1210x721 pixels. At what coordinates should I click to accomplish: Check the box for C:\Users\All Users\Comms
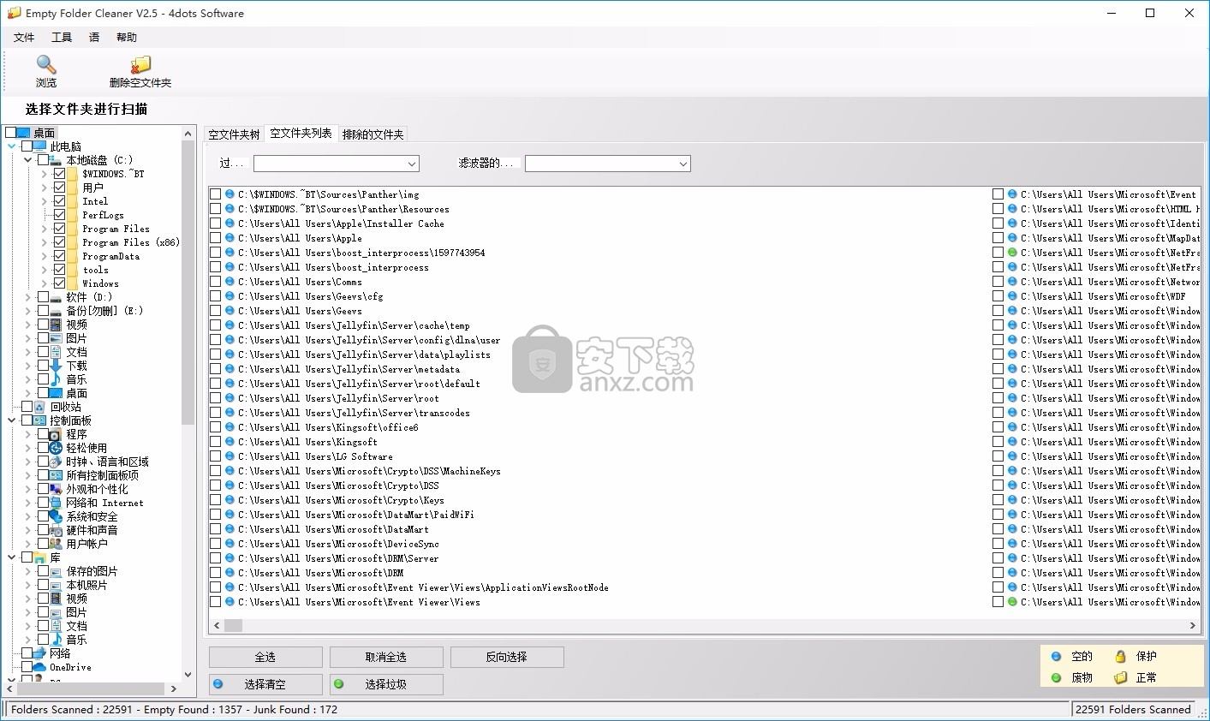(216, 282)
